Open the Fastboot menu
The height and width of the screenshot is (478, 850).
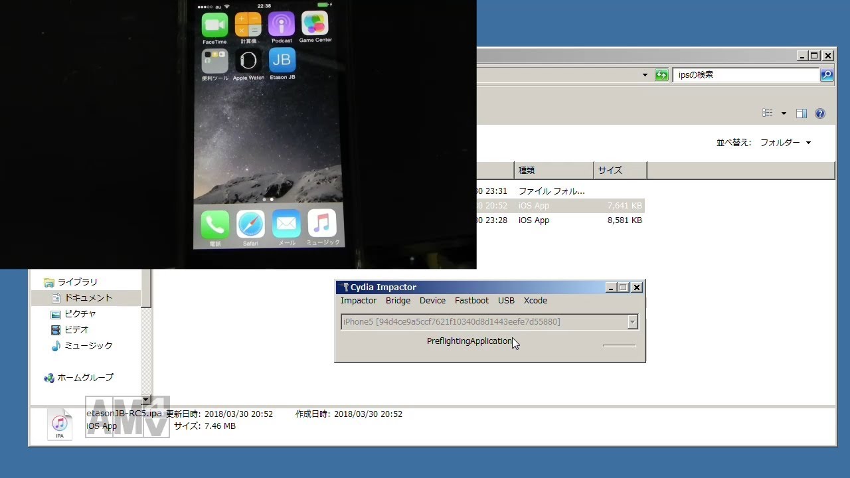(471, 301)
